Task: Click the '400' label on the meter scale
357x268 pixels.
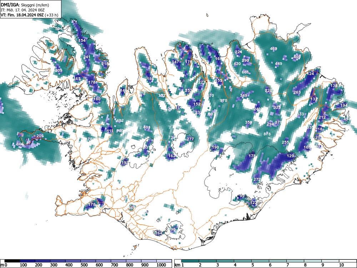Action: point(69,265)
